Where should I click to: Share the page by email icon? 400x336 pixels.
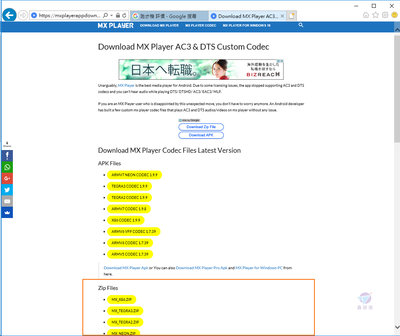coord(7,201)
